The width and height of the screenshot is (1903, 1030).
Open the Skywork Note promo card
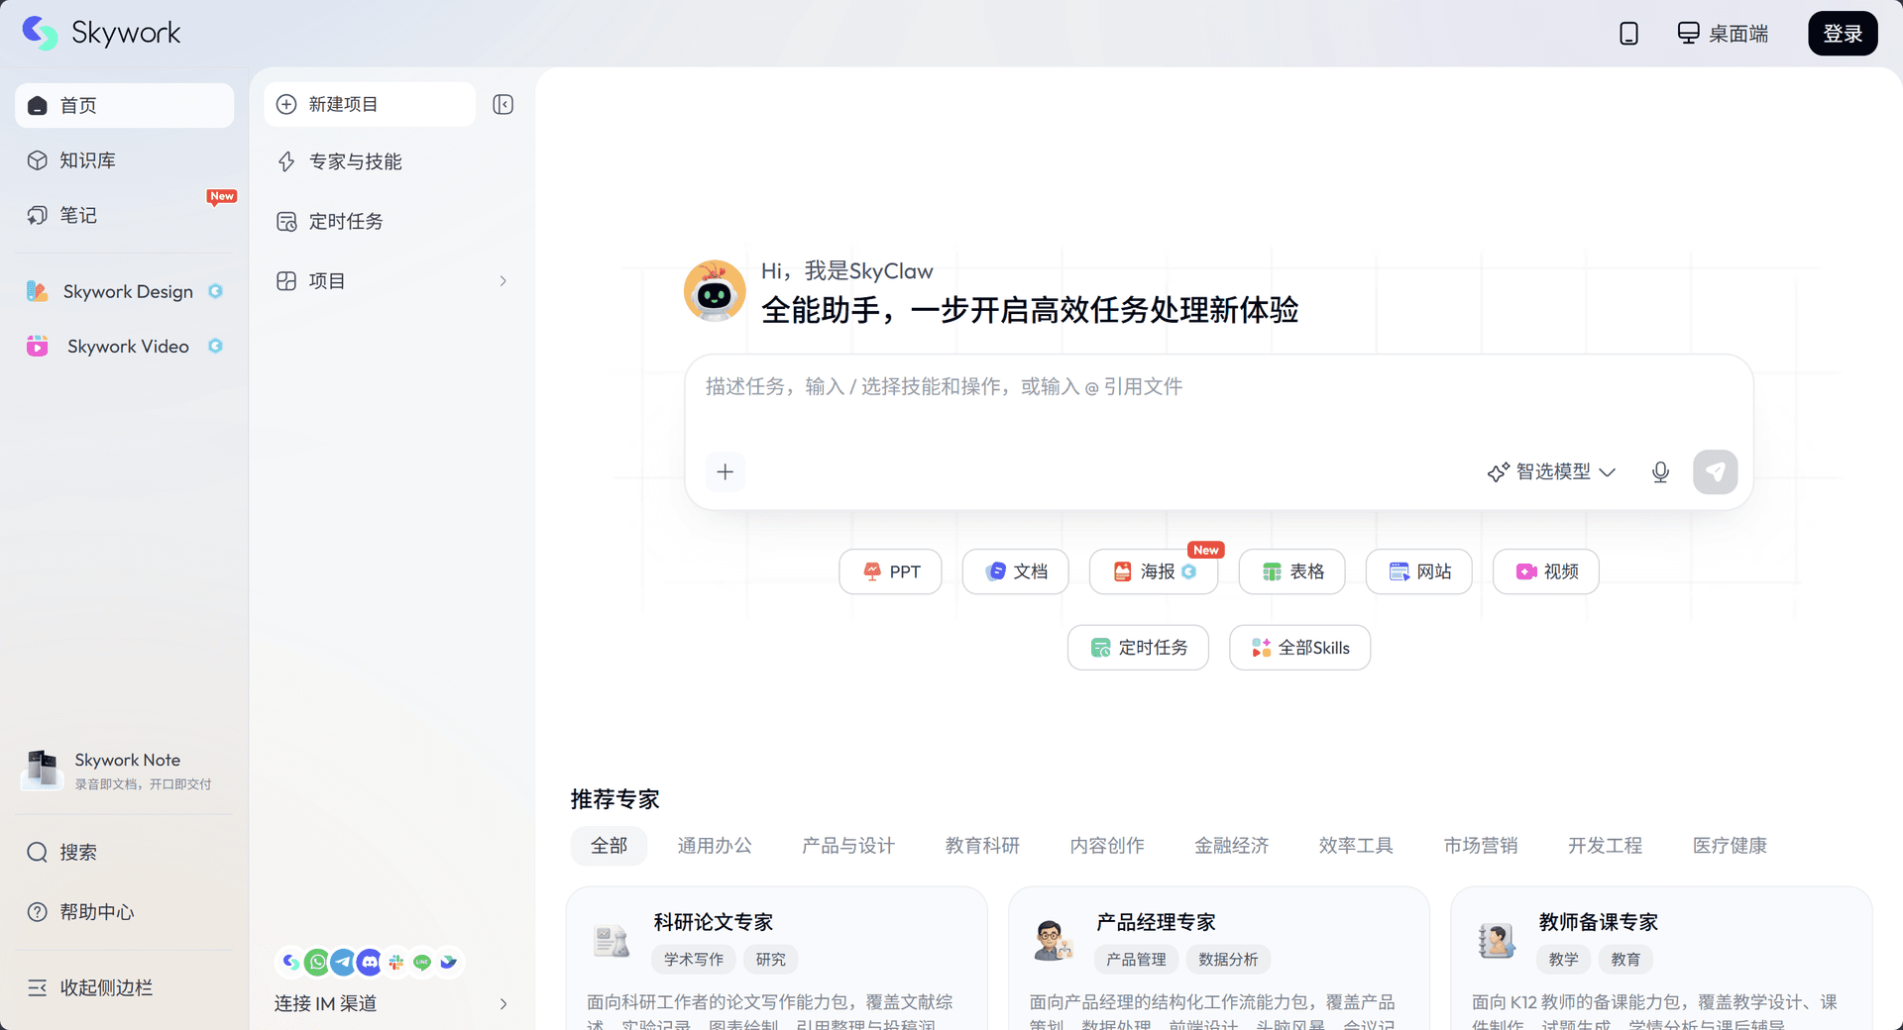click(x=125, y=771)
